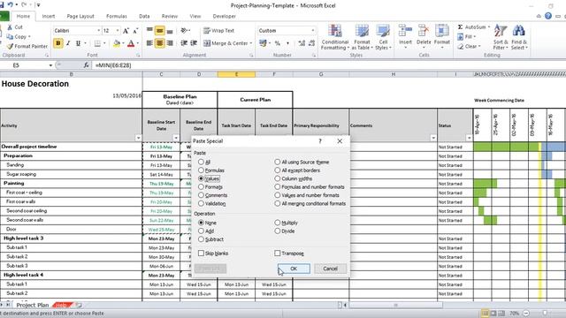Click the horizontal scrollbar at bottom
Image resolution: width=566 pixels, height=318 pixels.
395,305
